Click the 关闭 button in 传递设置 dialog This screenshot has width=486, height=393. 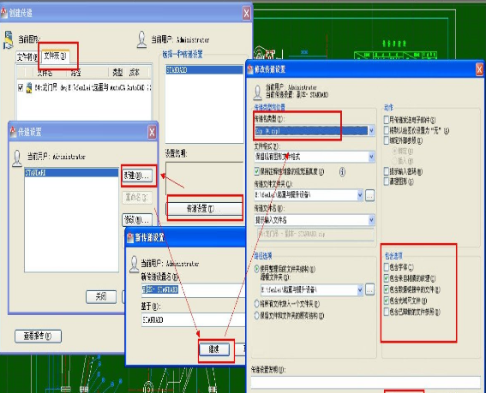[101, 297]
